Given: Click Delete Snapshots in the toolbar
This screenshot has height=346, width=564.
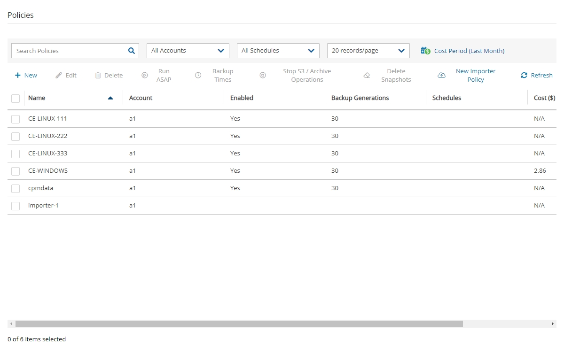Looking at the screenshot, I should [396, 75].
